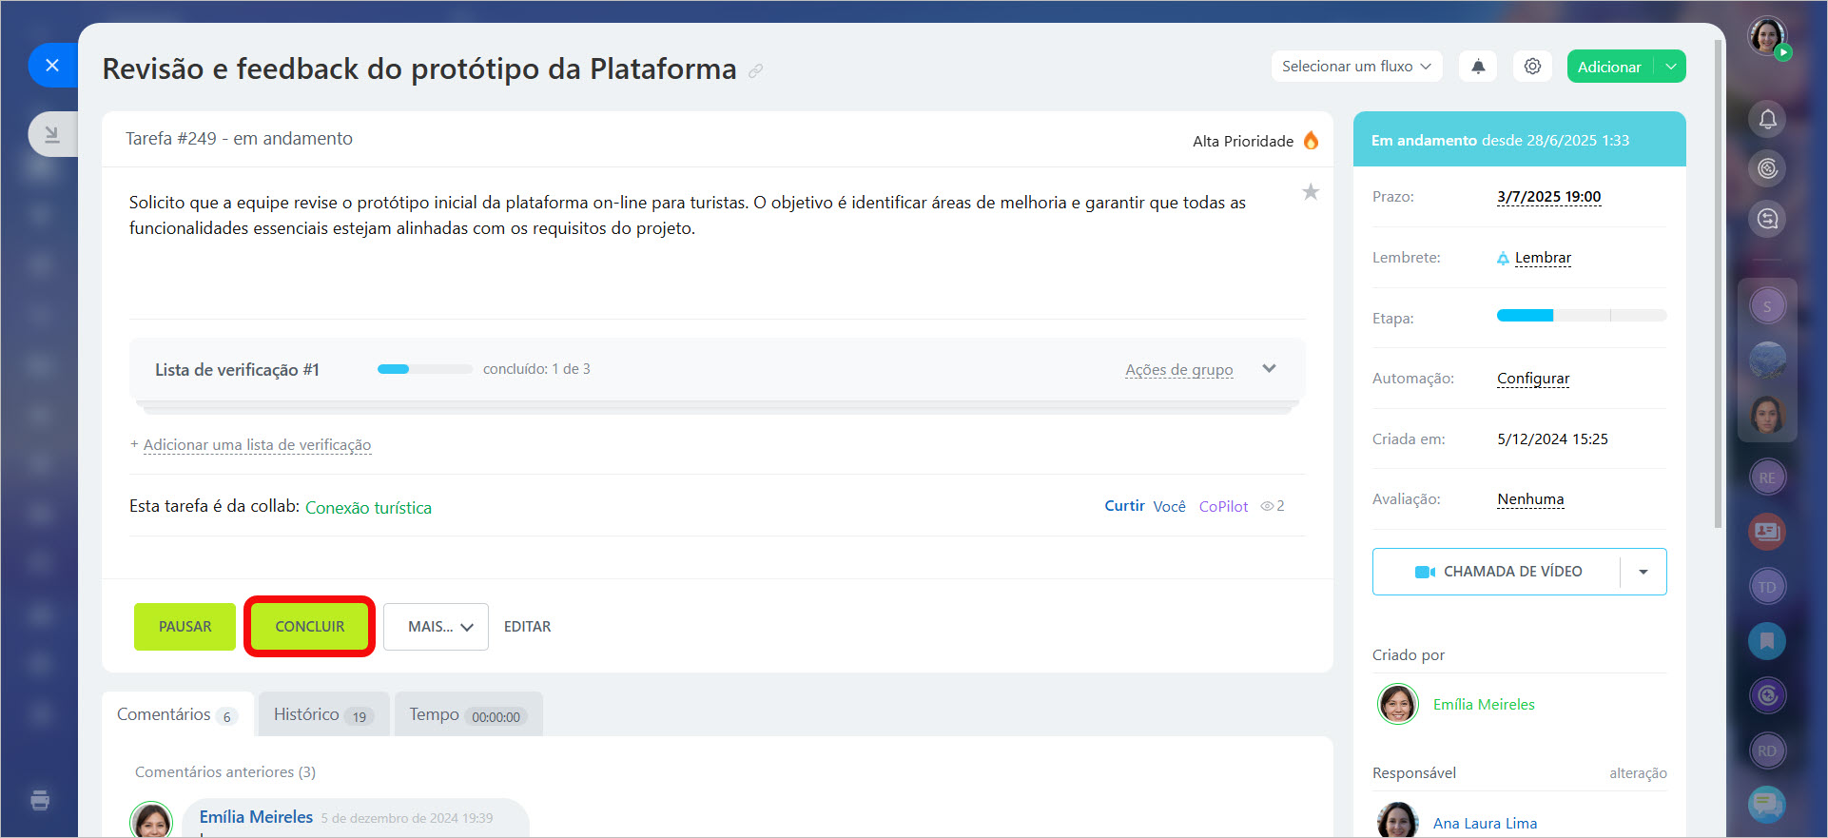Viewport: 1828px width, 838px height.
Task: Open sidebar landscape photo chat avatar
Action: tap(1767, 361)
